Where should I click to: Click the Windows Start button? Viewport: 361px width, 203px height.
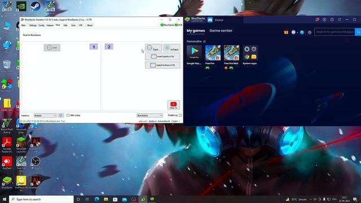point(5,199)
